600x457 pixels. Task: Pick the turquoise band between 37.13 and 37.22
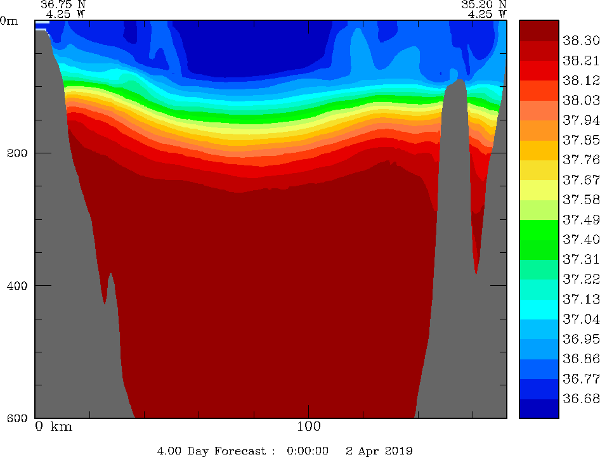pyautogui.click(x=538, y=289)
